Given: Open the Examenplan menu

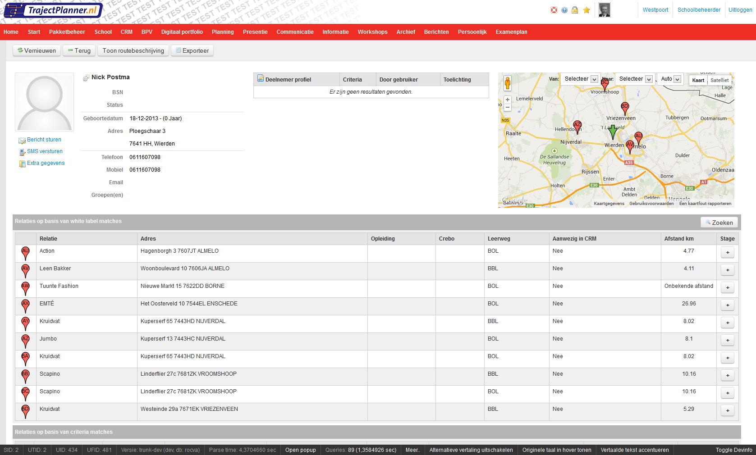Looking at the screenshot, I should pos(511,32).
